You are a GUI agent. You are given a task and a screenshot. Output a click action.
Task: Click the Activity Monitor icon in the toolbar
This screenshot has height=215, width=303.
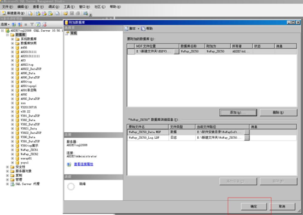(85, 13)
